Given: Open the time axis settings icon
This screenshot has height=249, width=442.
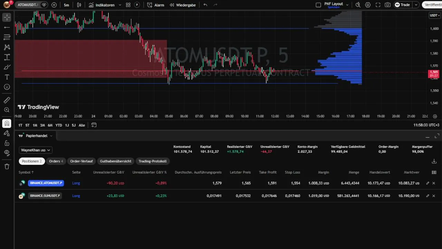Looking at the screenshot, I should [435, 116].
